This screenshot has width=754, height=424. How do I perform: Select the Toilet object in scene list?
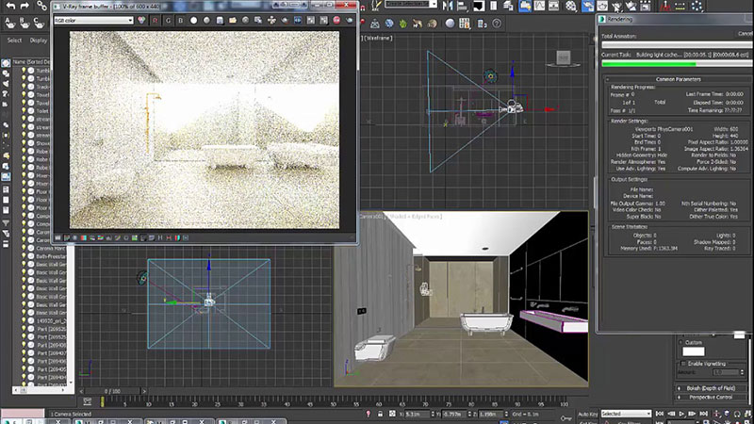point(42,110)
